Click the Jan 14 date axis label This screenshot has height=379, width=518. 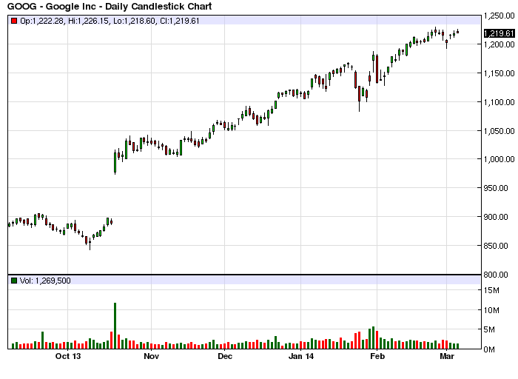coord(301,356)
